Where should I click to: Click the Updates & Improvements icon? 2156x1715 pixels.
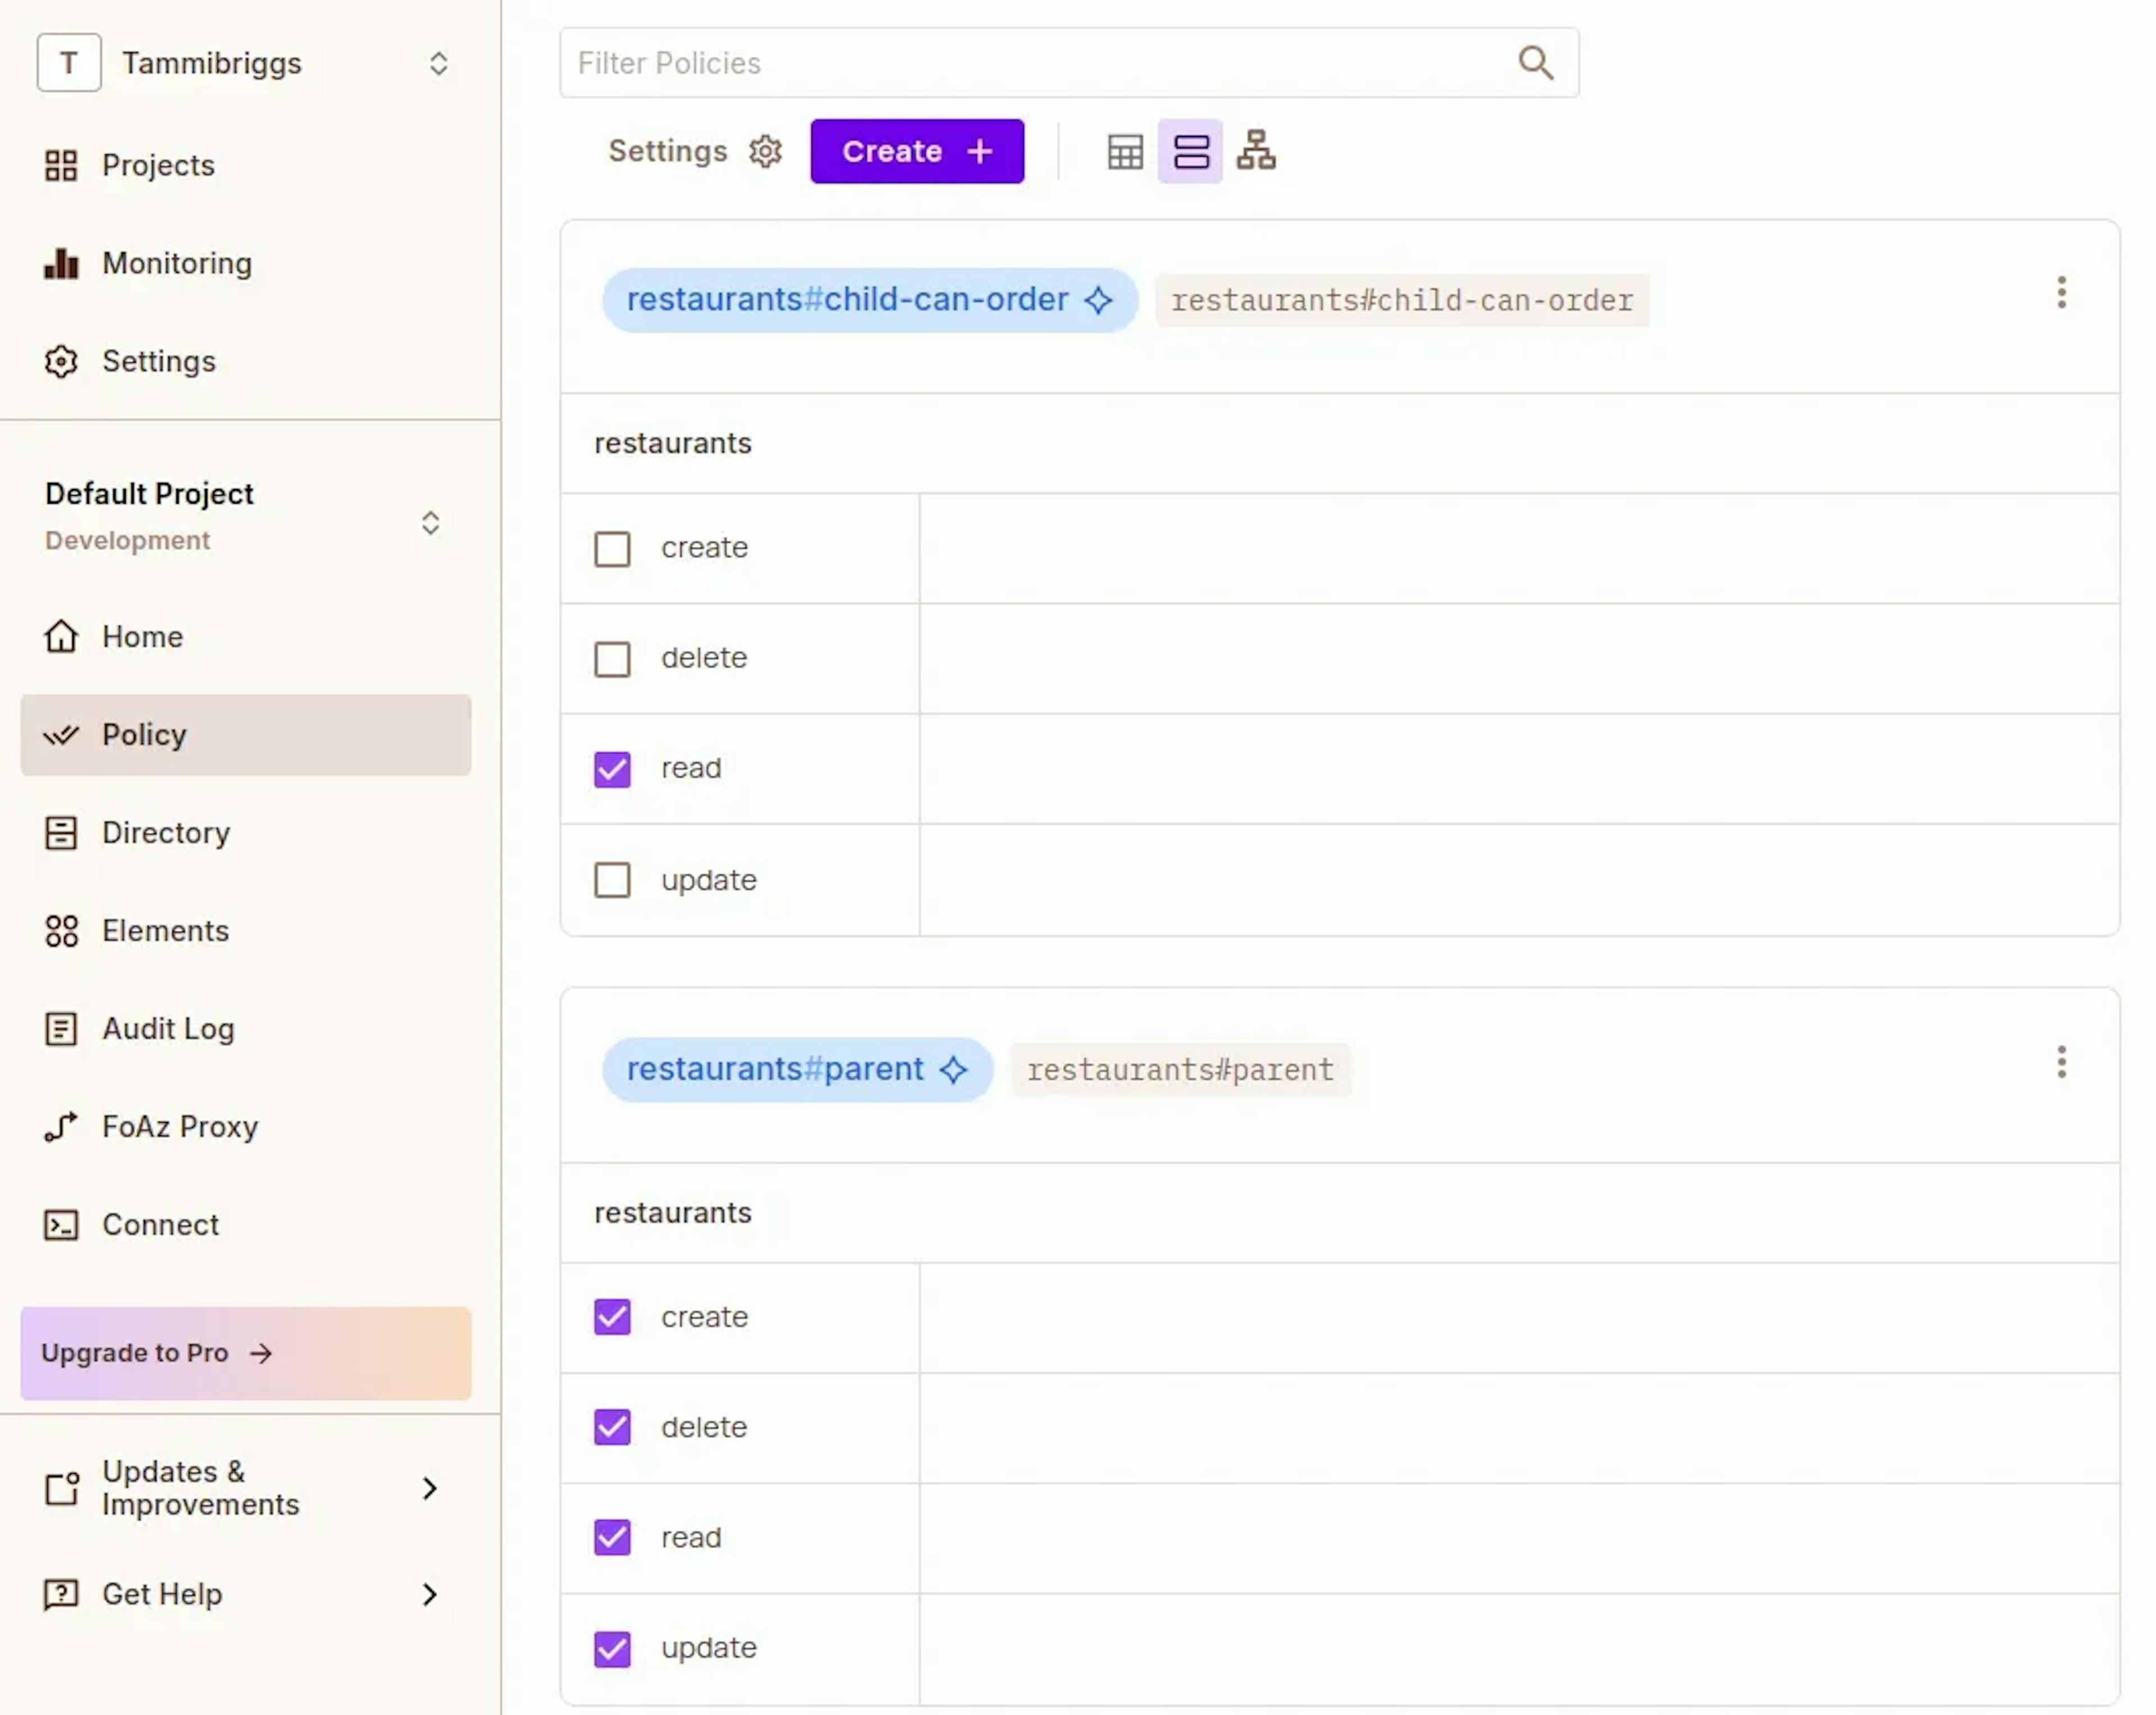(61, 1488)
